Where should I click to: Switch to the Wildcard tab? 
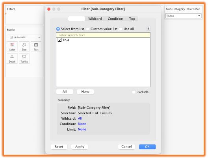pos(95,18)
